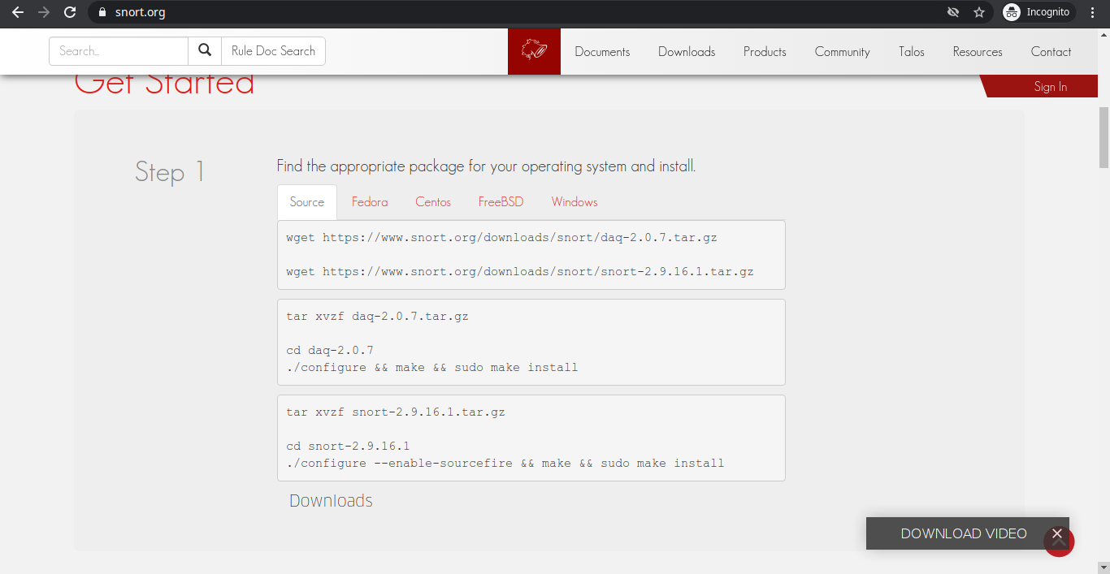The image size is (1110, 574).
Task: Go back with the browser back arrow
Action: (18, 12)
